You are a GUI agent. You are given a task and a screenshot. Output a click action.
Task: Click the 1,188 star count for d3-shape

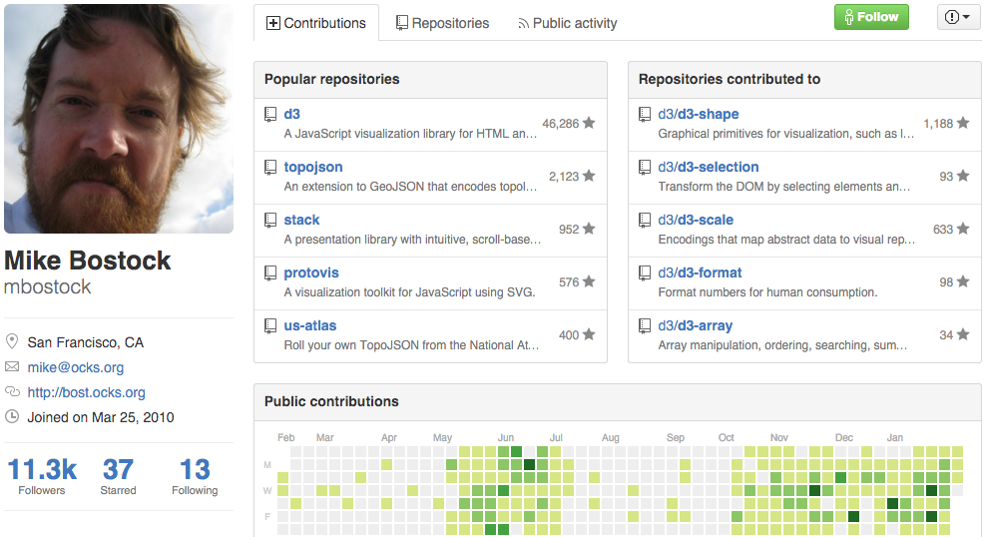coord(938,124)
